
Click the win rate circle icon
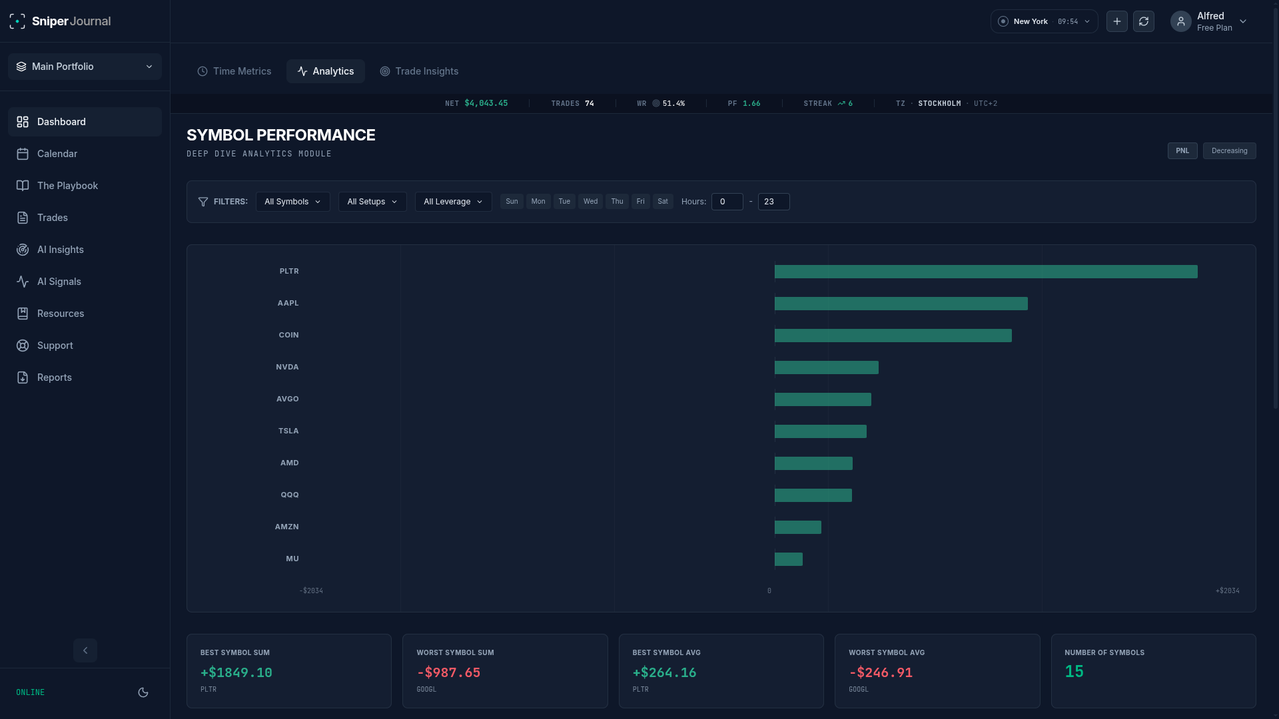[656, 103]
